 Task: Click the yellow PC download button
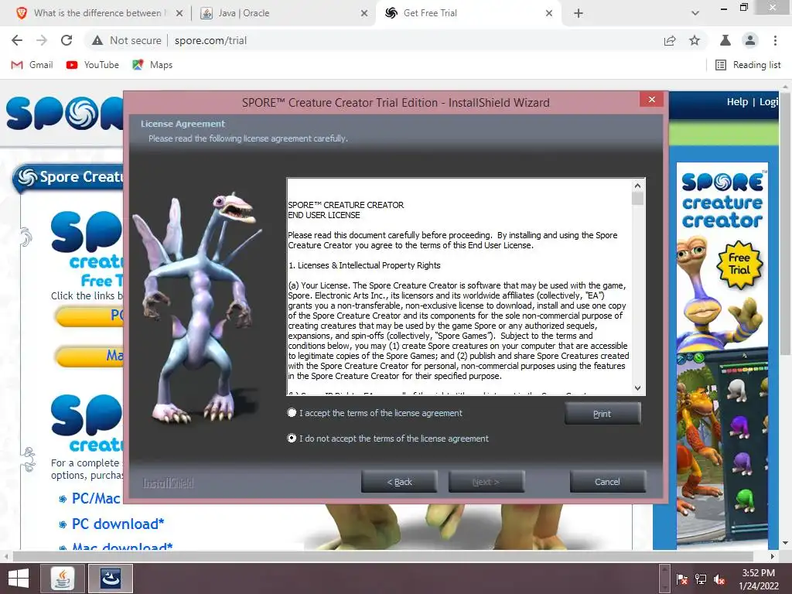coord(90,316)
